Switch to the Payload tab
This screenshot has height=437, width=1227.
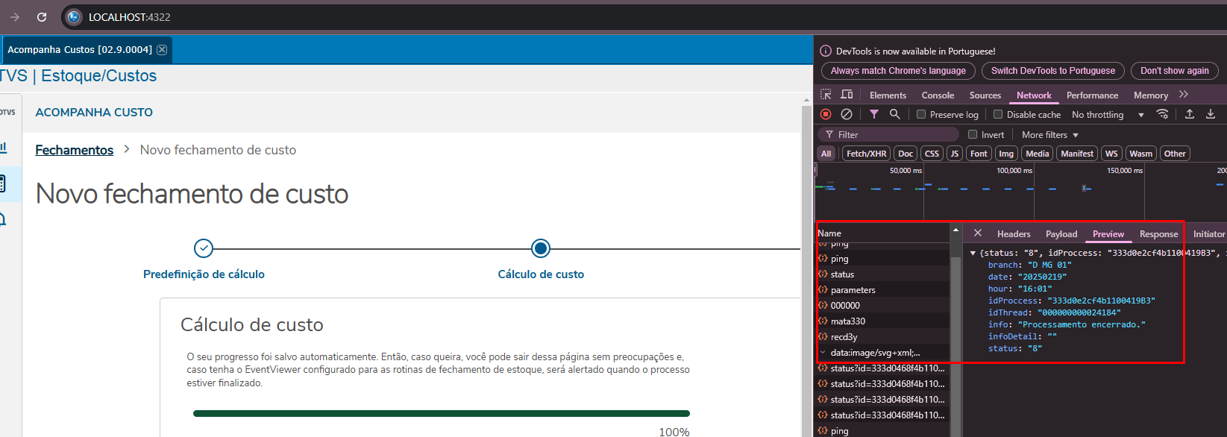tap(1061, 233)
